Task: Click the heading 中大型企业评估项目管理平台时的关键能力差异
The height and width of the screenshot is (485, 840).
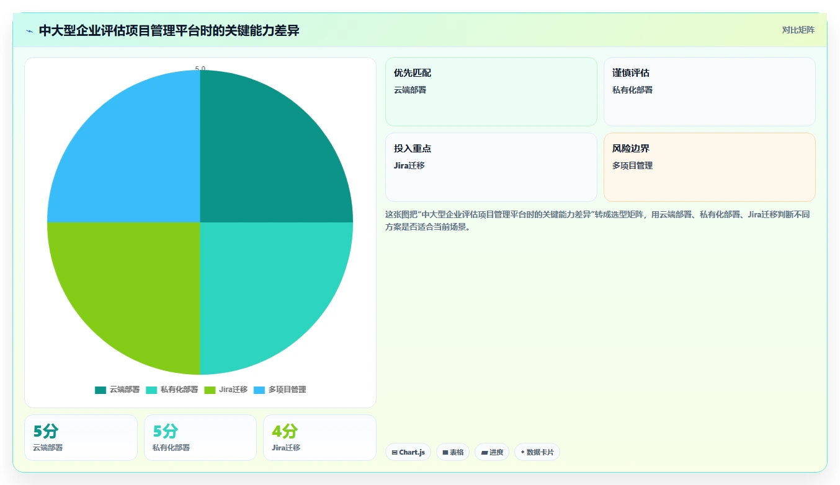Action: [169, 30]
